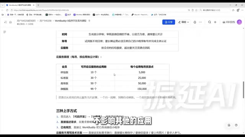This screenshot has height=137, width=245.
Task: Click the 标准版 table cell
Action: pos(64,78)
